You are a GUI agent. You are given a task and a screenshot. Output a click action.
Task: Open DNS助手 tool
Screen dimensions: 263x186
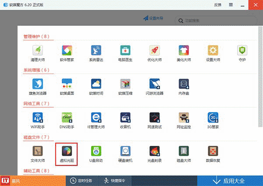(x=67, y=120)
